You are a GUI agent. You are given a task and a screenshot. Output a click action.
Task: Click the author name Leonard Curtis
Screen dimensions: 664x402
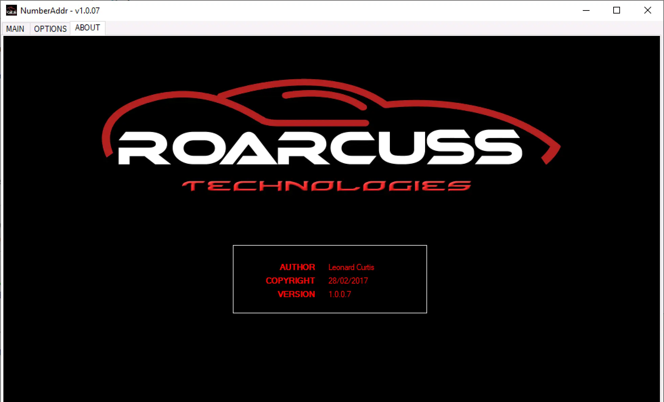click(x=351, y=267)
